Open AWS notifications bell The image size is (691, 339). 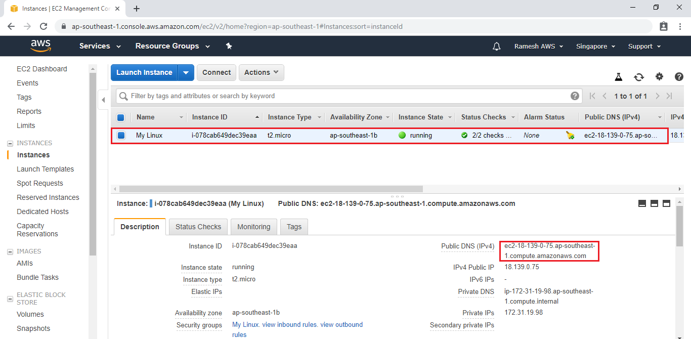(497, 46)
